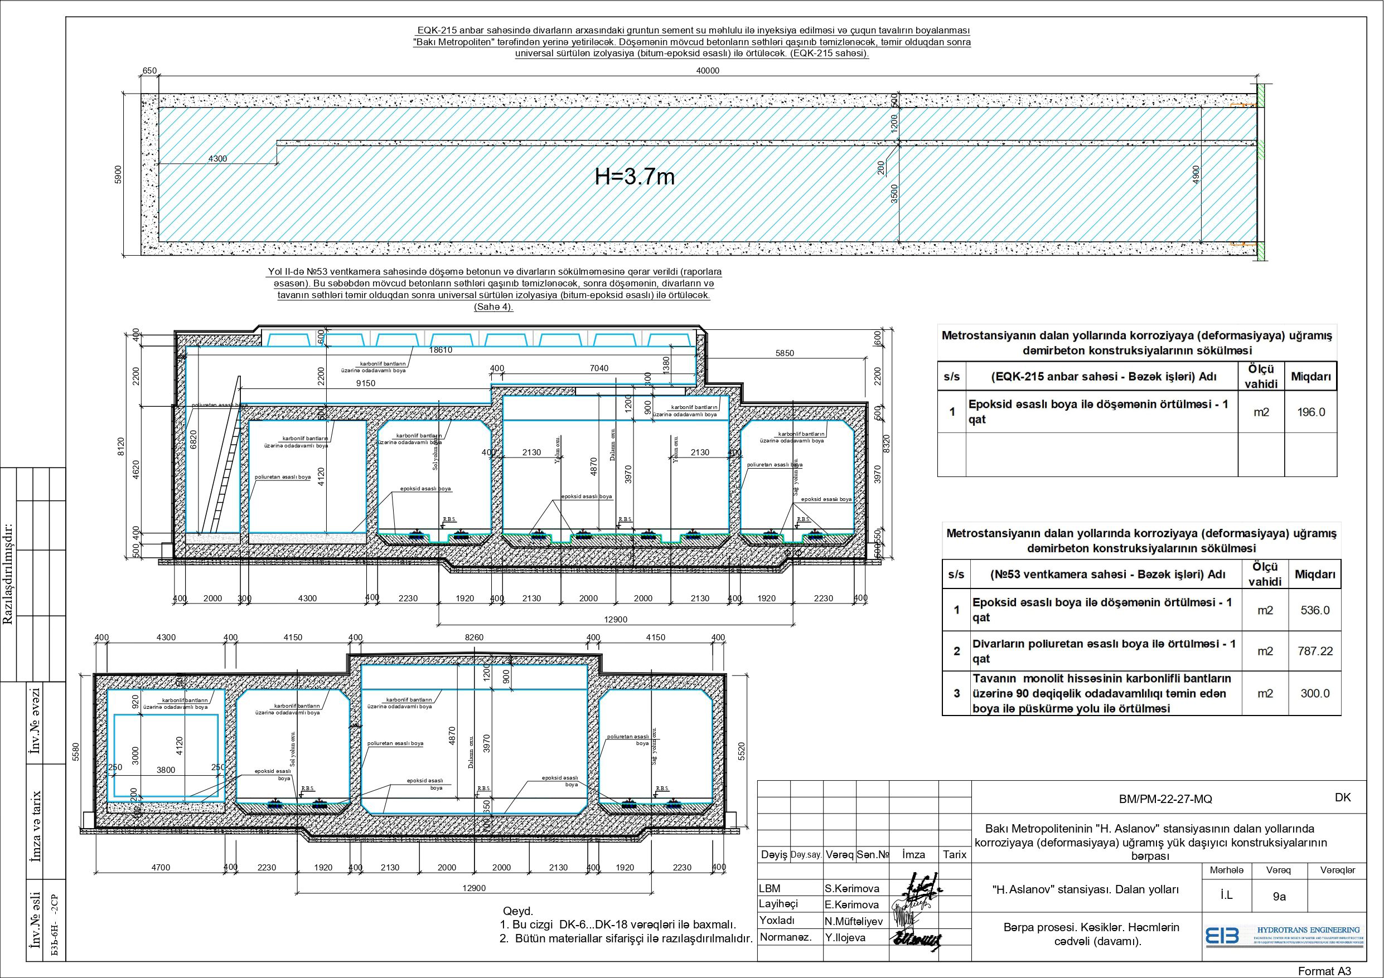1384x978 pixels.
Task: Click '(№53 ventkamera sahəsi - Bəzək işləri) Adı' header
Action: coord(1107,575)
